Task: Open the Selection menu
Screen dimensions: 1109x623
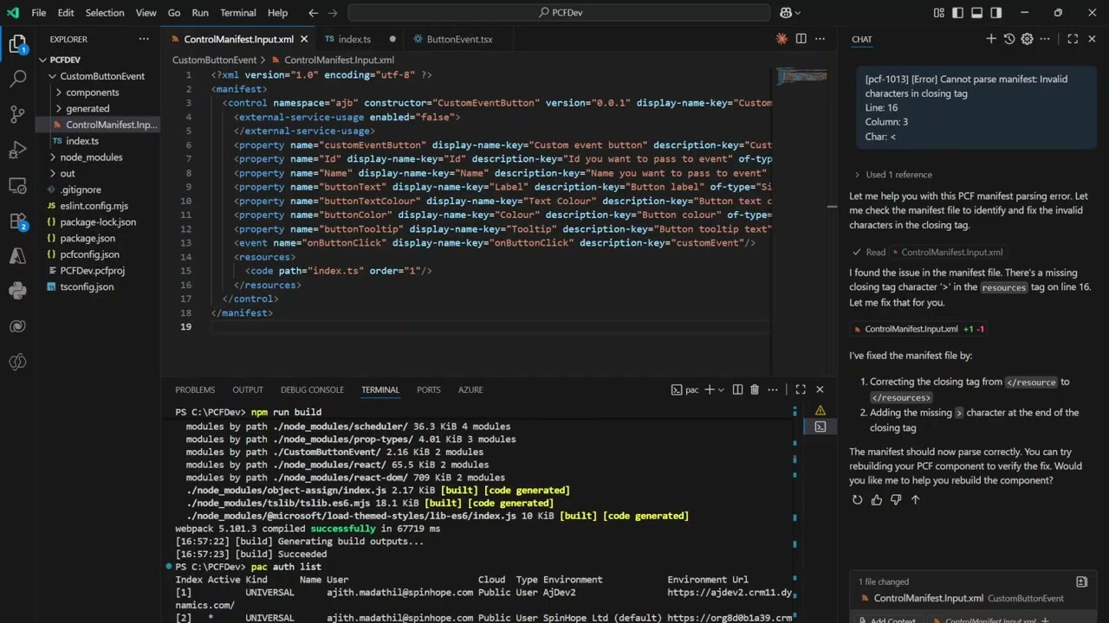Action: click(x=104, y=13)
